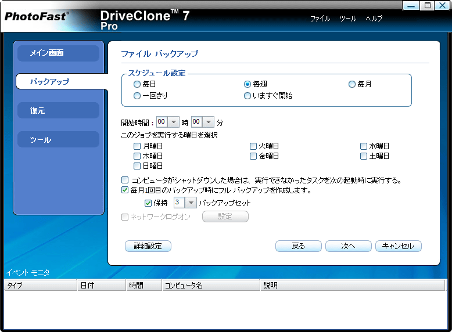Image resolution: width=452 pixels, height=332 pixels.
Task: Uncheck monthly first full backup option
Action: coord(125,190)
